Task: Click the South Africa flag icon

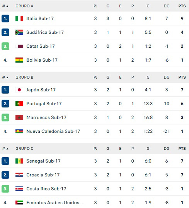Action: click(19, 32)
